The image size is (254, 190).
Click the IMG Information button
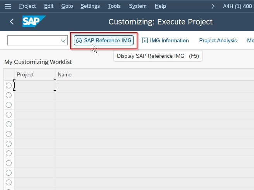tap(165, 40)
